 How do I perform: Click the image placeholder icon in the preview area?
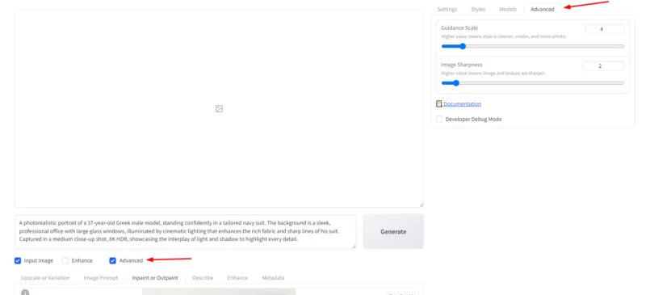pos(219,108)
